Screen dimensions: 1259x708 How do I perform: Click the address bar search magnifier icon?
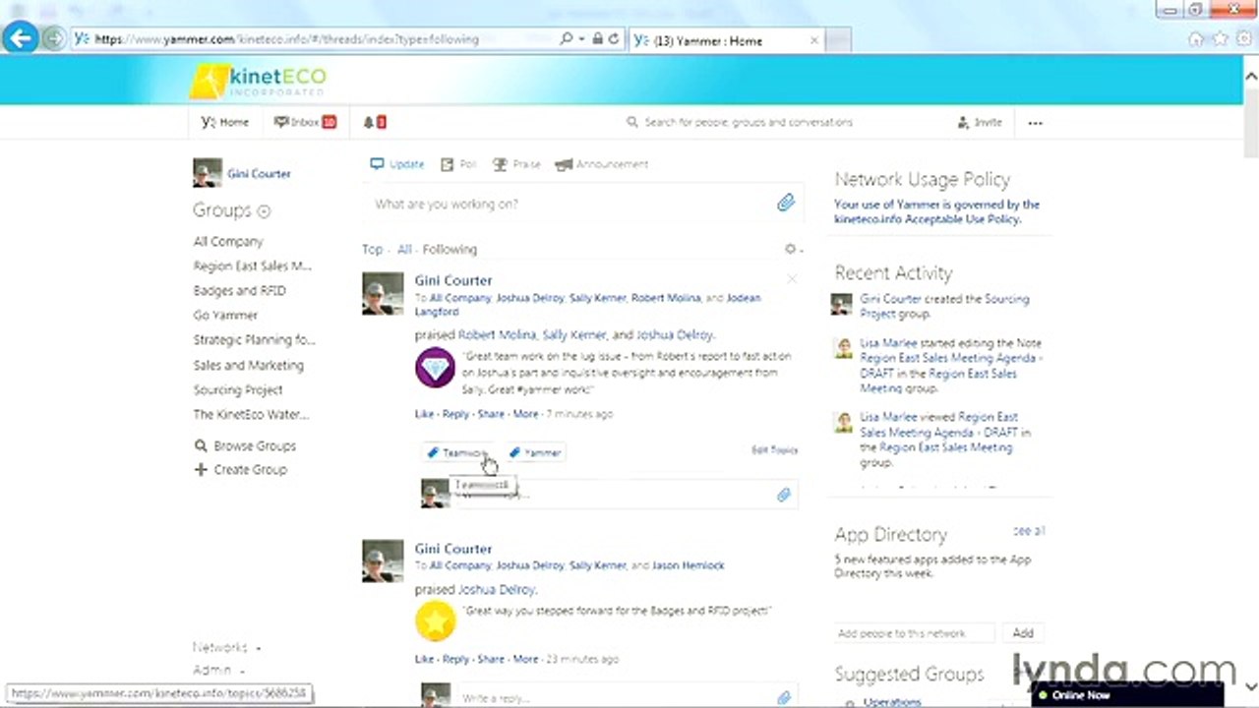click(x=566, y=39)
